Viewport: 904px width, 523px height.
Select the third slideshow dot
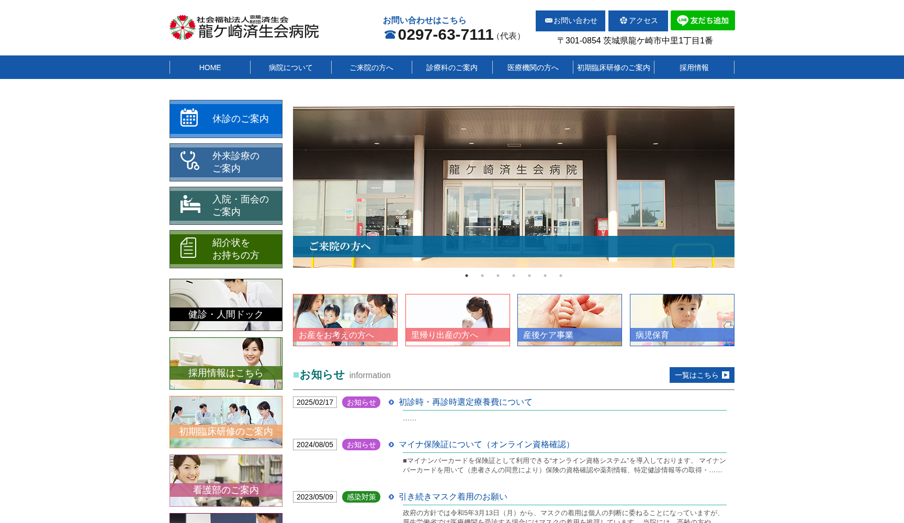tap(498, 276)
